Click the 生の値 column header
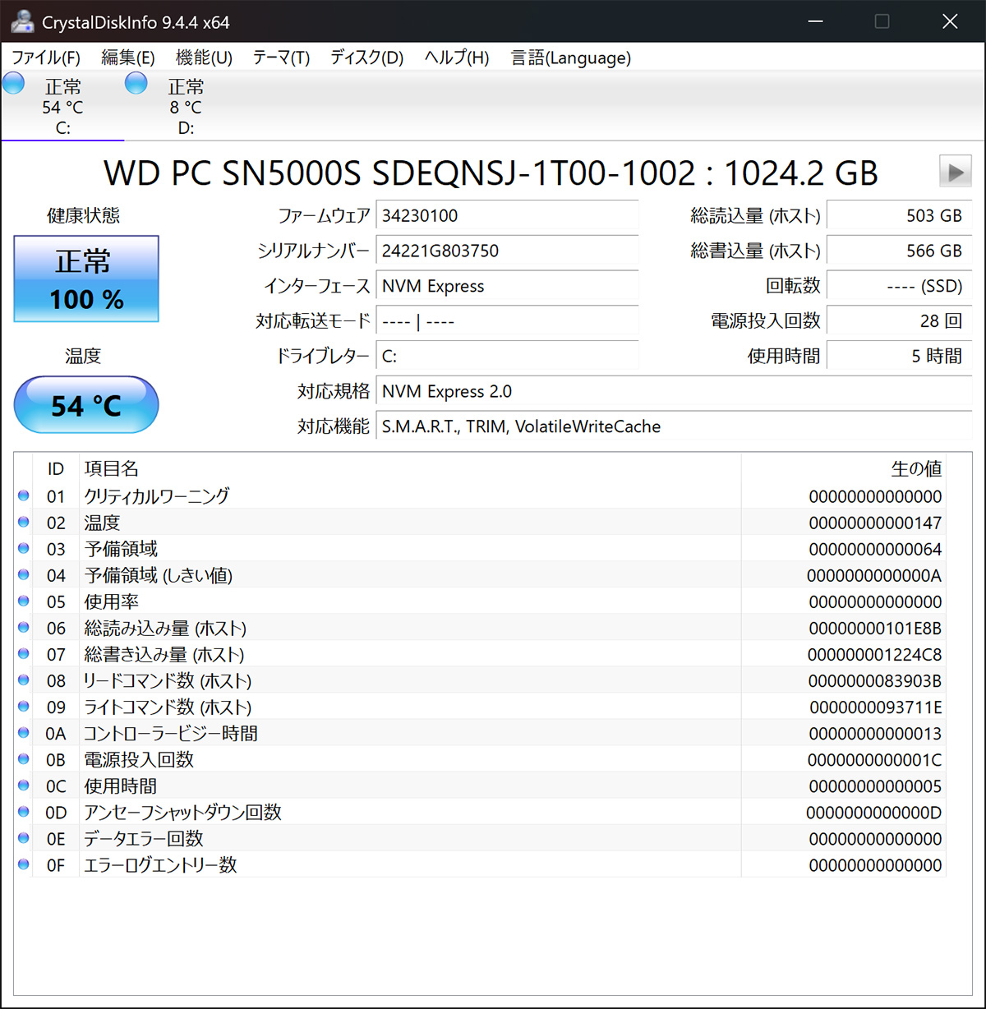This screenshot has width=986, height=1009. [844, 468]
